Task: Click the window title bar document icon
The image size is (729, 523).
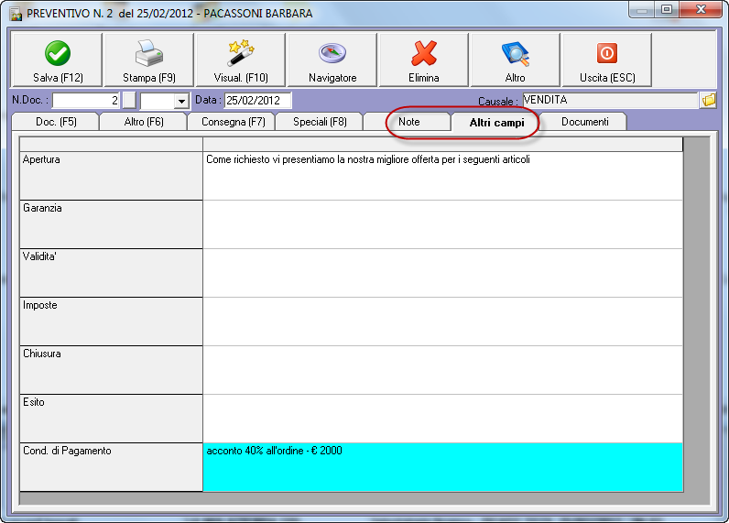Action: click(16, 14)
